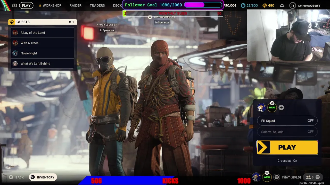
Task: Click the Quests panel diamond icon
Action: coord(12,22)
